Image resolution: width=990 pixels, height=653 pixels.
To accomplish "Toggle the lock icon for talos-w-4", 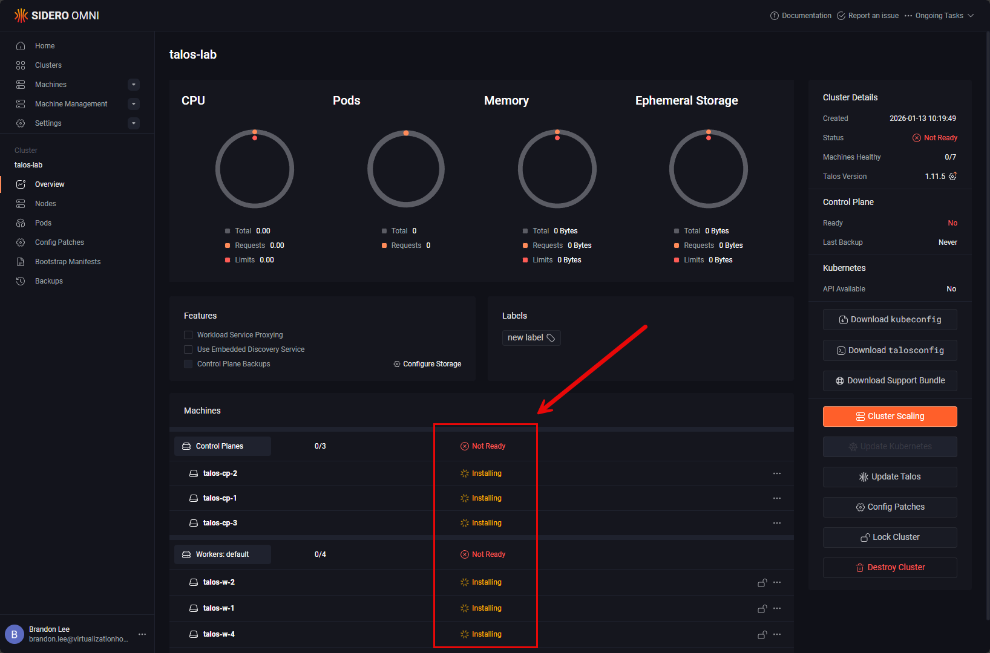I will coord(762,635).
